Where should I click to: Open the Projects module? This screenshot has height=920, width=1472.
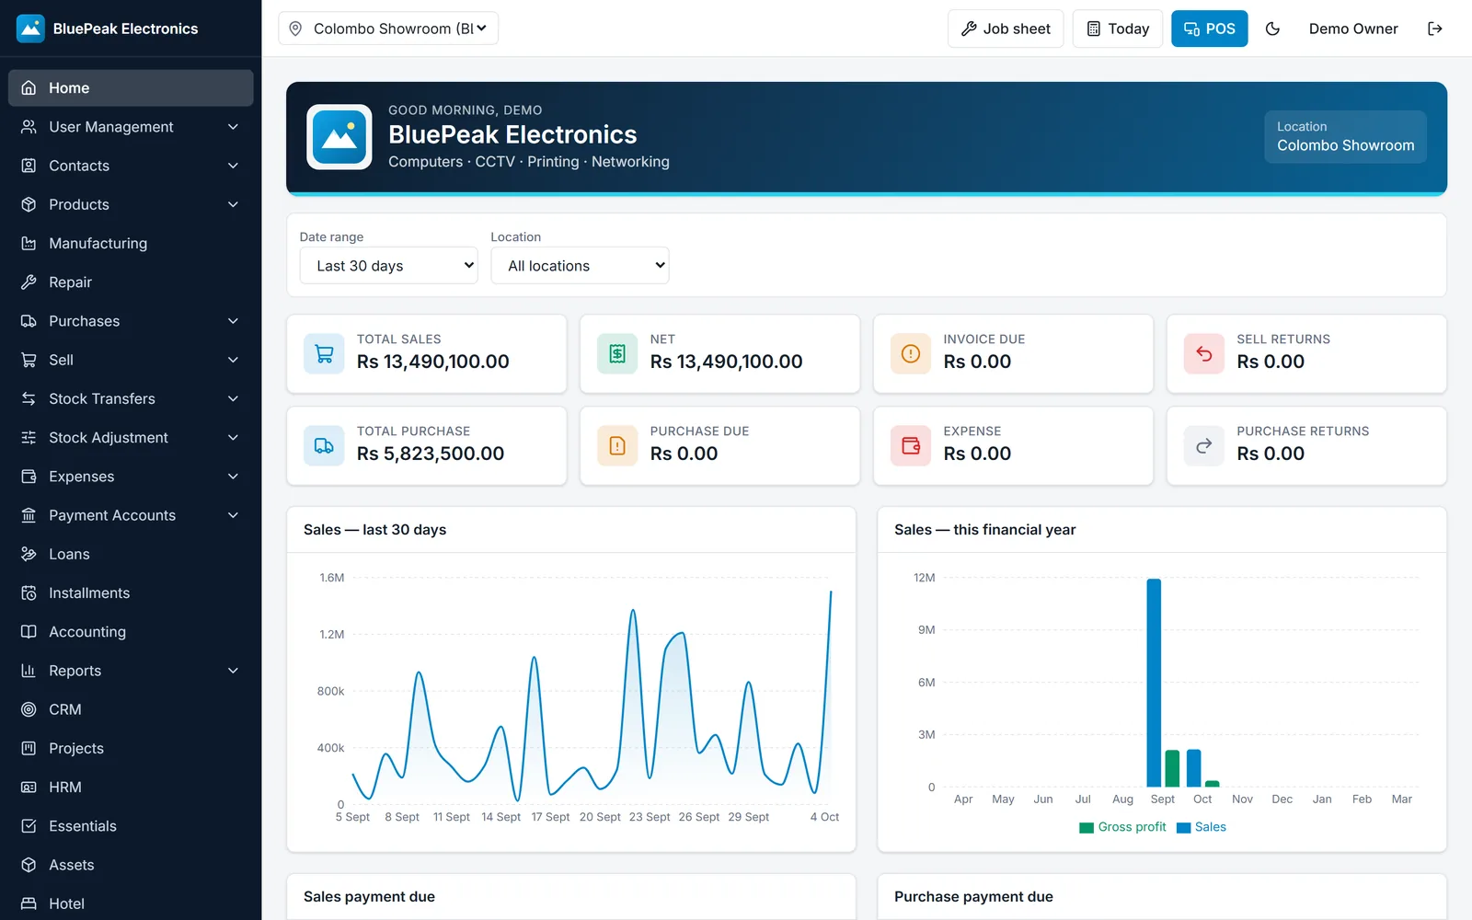[131, 748]
